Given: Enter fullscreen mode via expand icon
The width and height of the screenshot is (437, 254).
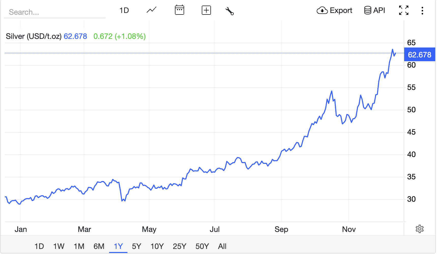Looking at the screenshot, I should pos(404,10).
